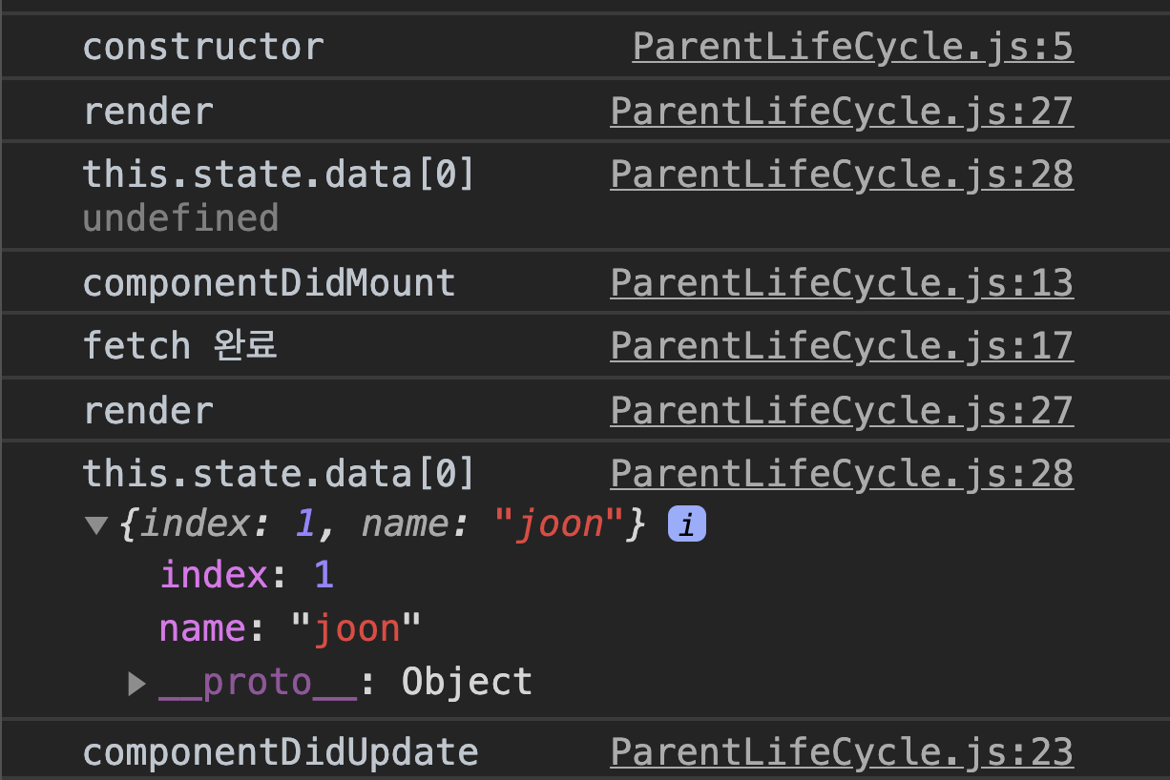The width and height of the screenshot is (1170, 780).
Task: Open ParentLifeCycle.js:28 link above the joon object
Action: (x=842, y=474)
